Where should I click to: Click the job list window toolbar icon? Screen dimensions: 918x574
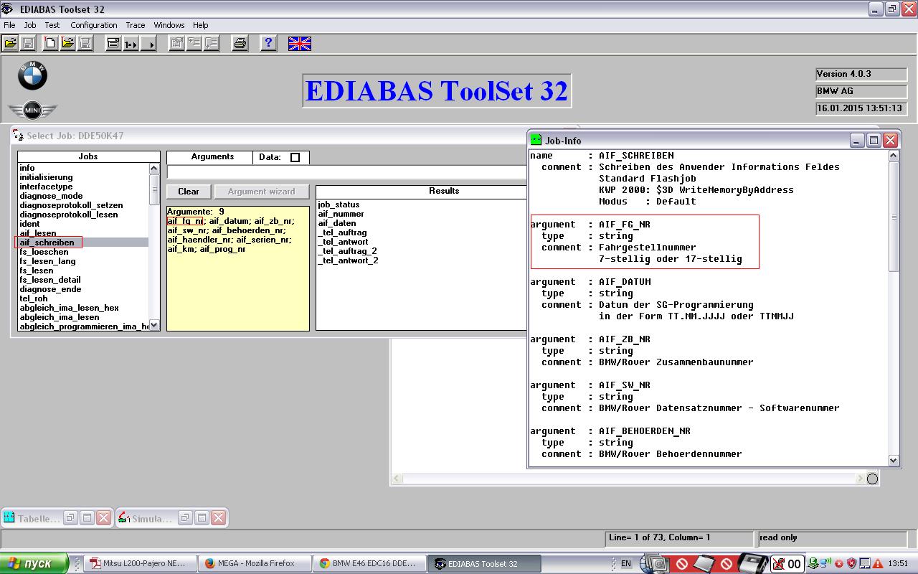coord(113,44)
